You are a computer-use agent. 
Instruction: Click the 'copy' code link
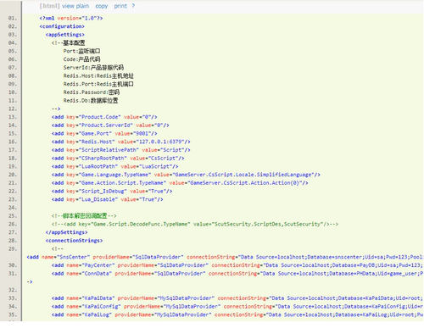click(x=102, y=6)
